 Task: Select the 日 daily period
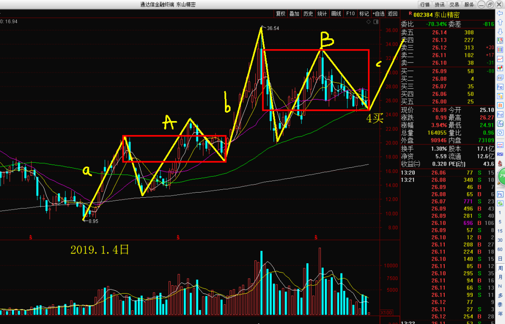500,259
